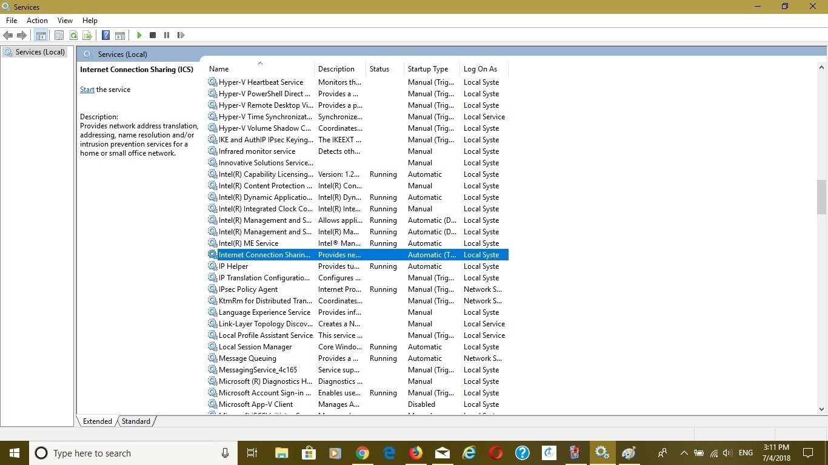Select KtmRm for Distributed Transaction row
This screenshot has width=828, height=465.
click(358, 301)
